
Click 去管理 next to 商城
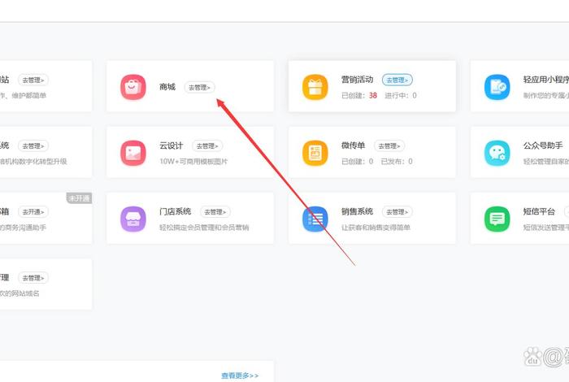pyautogui.click(x=200, y=88)
